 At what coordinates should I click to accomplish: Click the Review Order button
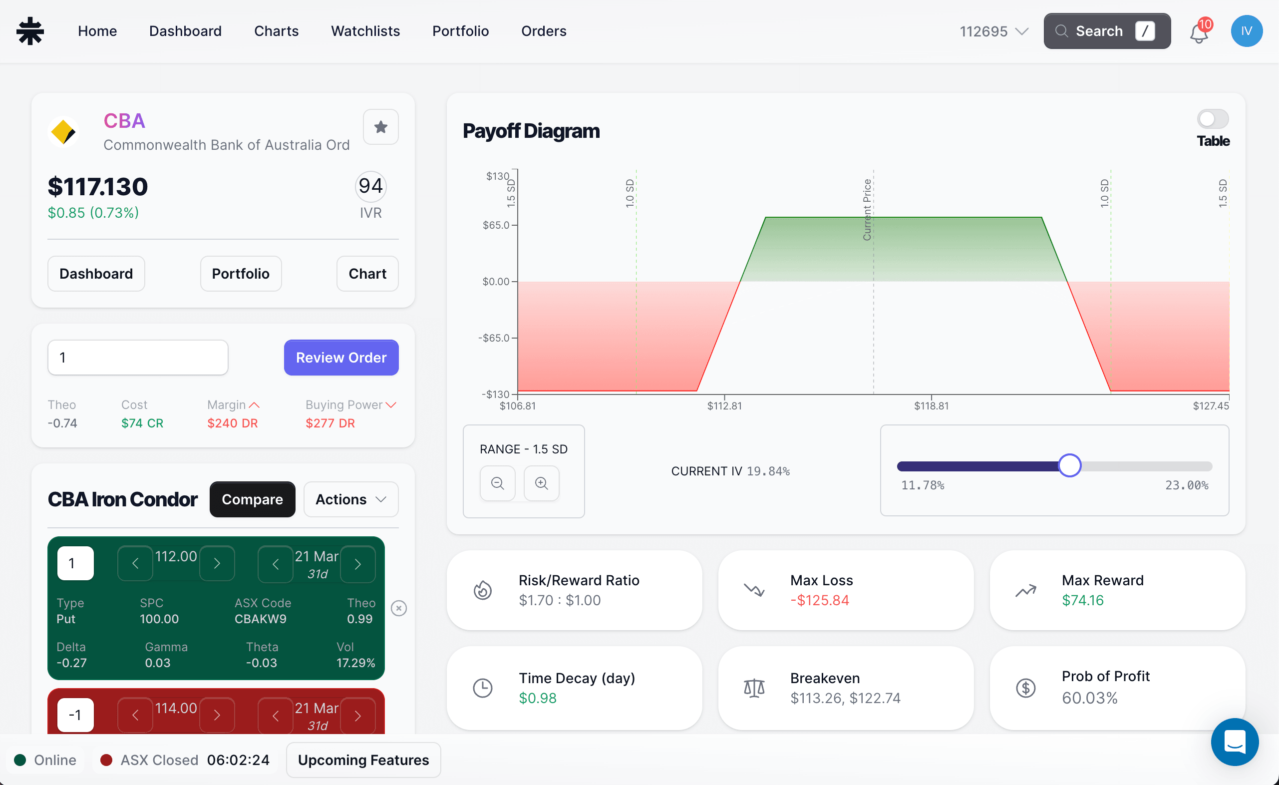(340, 357)
